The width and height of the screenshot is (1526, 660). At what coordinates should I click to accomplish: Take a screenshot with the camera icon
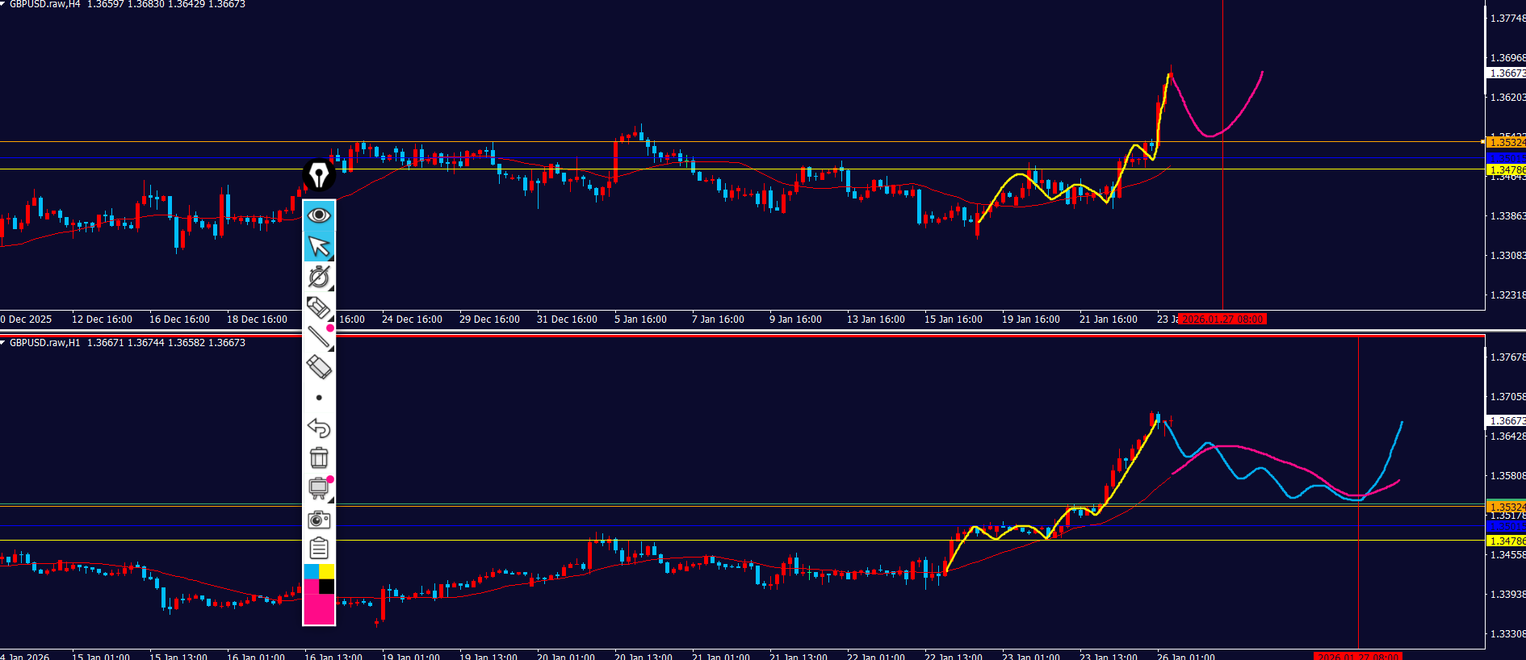pyautogui.click(x=319, y=520)
